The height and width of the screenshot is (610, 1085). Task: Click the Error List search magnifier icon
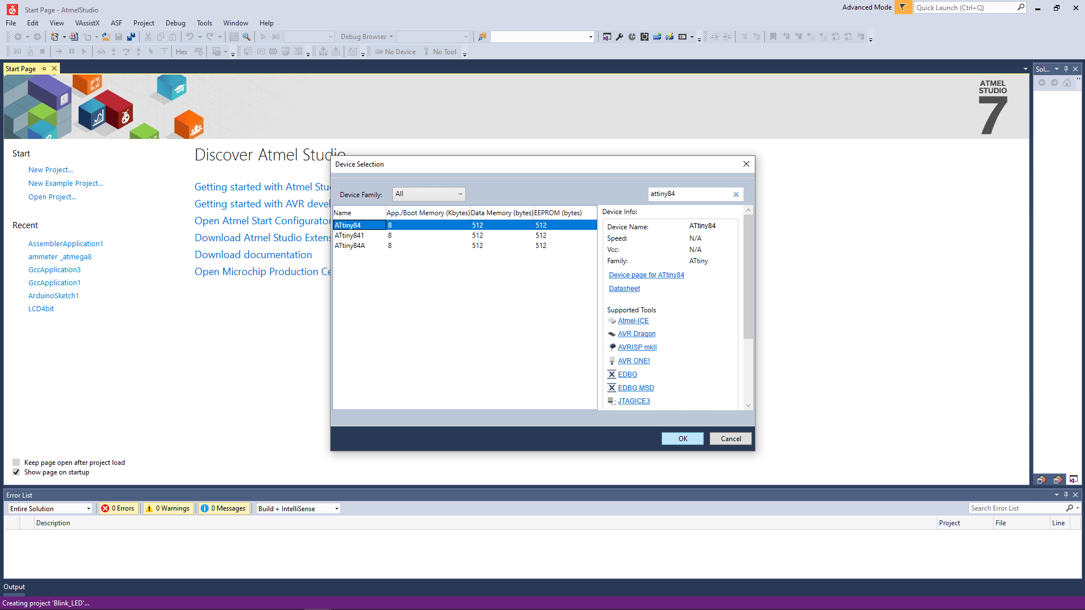(x=1070, y=508)
